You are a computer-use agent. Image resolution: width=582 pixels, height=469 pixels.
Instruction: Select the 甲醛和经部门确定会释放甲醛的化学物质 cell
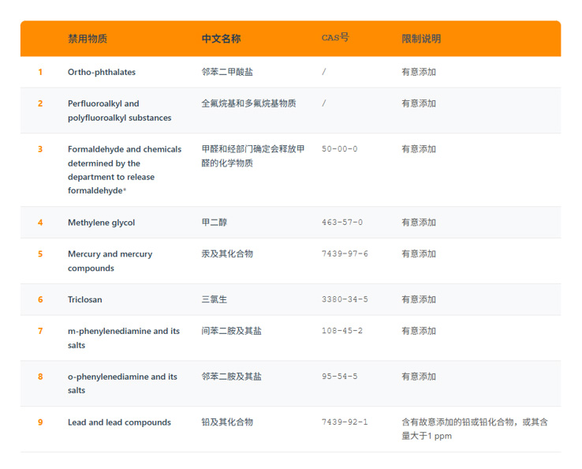(x=253, y=156)
